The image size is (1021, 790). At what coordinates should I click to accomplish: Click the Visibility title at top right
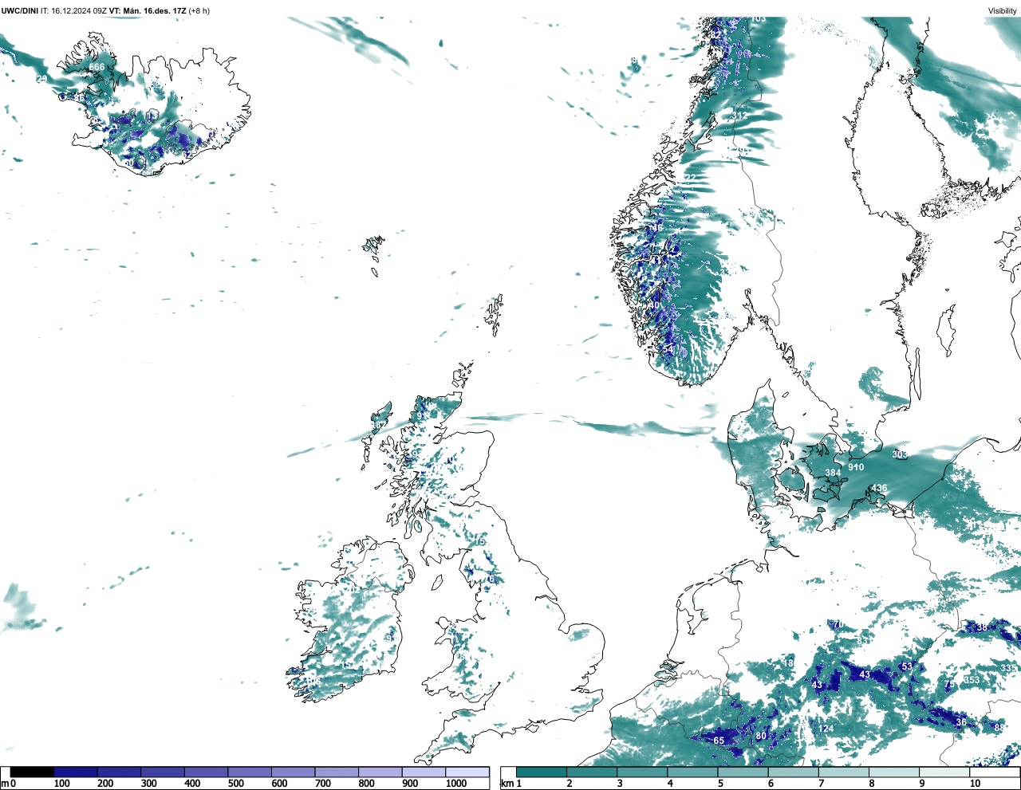(x=1003, y=11)
